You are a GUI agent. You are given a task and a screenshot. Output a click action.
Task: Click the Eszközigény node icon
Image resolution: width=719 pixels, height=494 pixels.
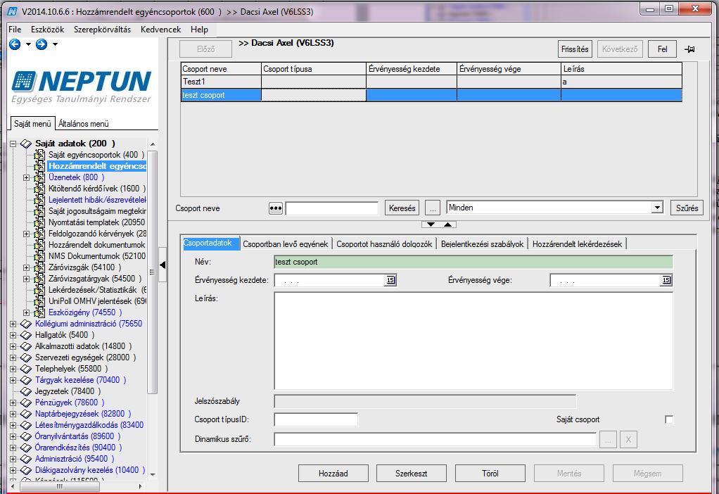tap(40, 312)
